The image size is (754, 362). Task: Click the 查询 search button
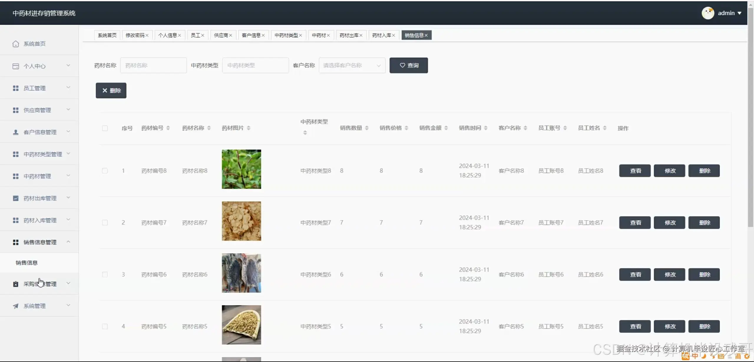point(409,65)
